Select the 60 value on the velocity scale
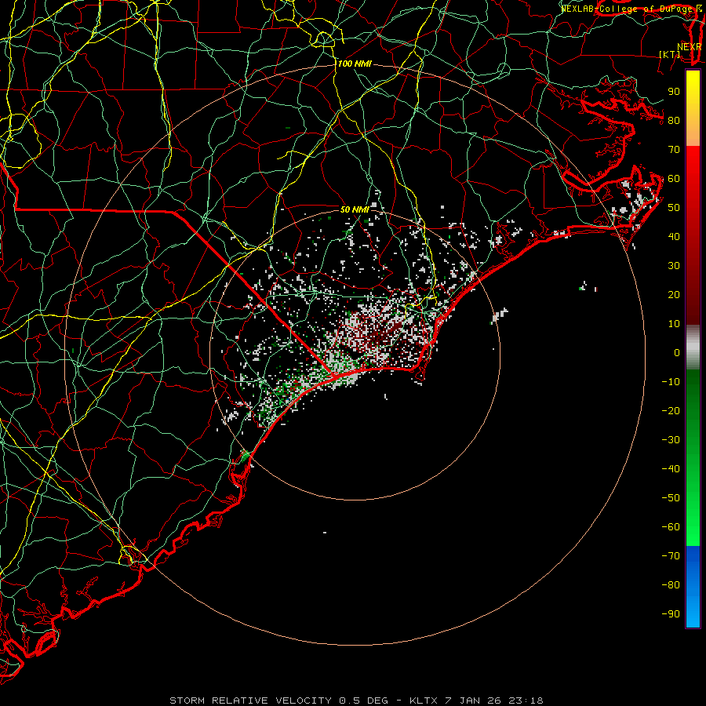Image resolution: width=706 pixels, height=706 pixels. point(674,178)
